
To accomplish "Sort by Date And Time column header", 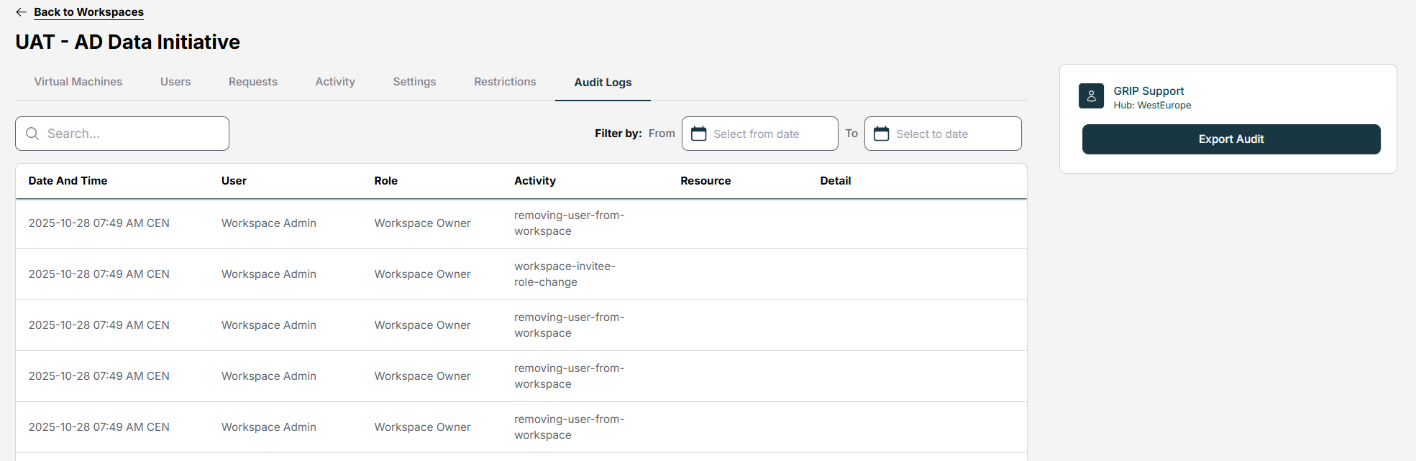I will tap(68, 181).
